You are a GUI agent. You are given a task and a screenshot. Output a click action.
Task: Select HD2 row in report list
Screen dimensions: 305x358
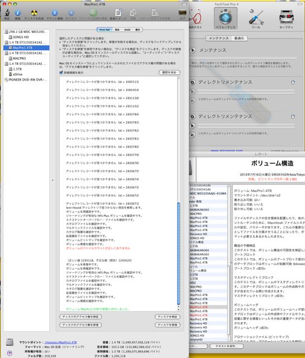[x=208, y=282]
